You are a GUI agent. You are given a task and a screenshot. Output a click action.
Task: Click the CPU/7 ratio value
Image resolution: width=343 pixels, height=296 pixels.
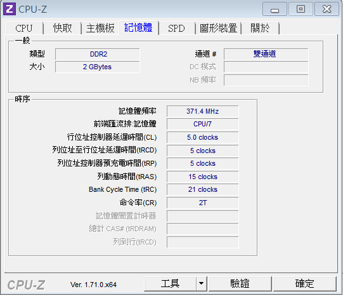click(202, 124)
